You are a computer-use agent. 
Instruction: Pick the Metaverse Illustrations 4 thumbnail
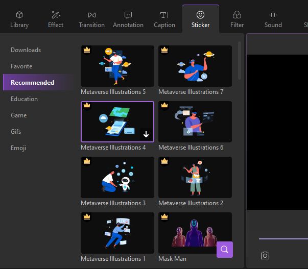[x=117, y=121]
